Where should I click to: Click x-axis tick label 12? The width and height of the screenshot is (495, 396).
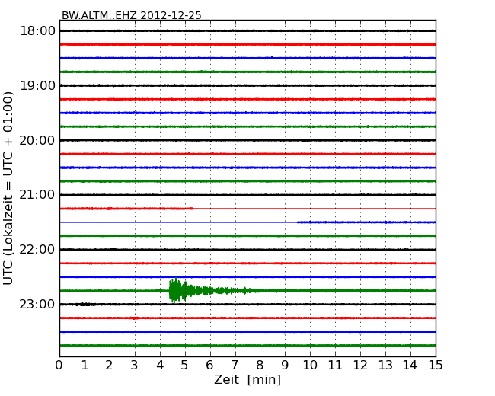tap(360, 365)
